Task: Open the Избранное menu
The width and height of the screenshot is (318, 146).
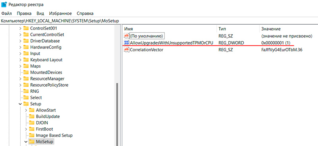Action: click(60, 14)
